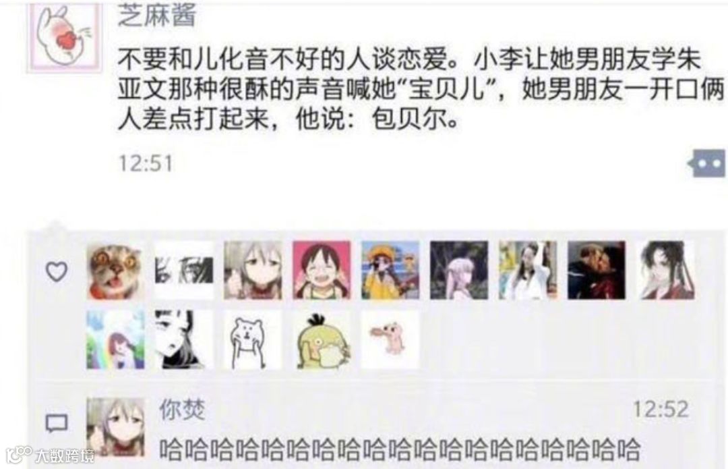Screen dimensions: 728x469
Task: Open the white bear sketch avatar
Action: coord(253,340)
